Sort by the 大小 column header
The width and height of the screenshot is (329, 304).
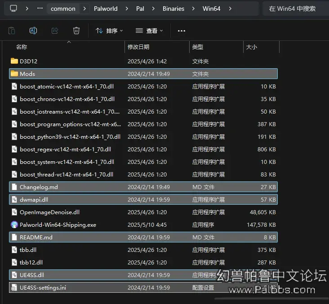click(x=251, y=47)
